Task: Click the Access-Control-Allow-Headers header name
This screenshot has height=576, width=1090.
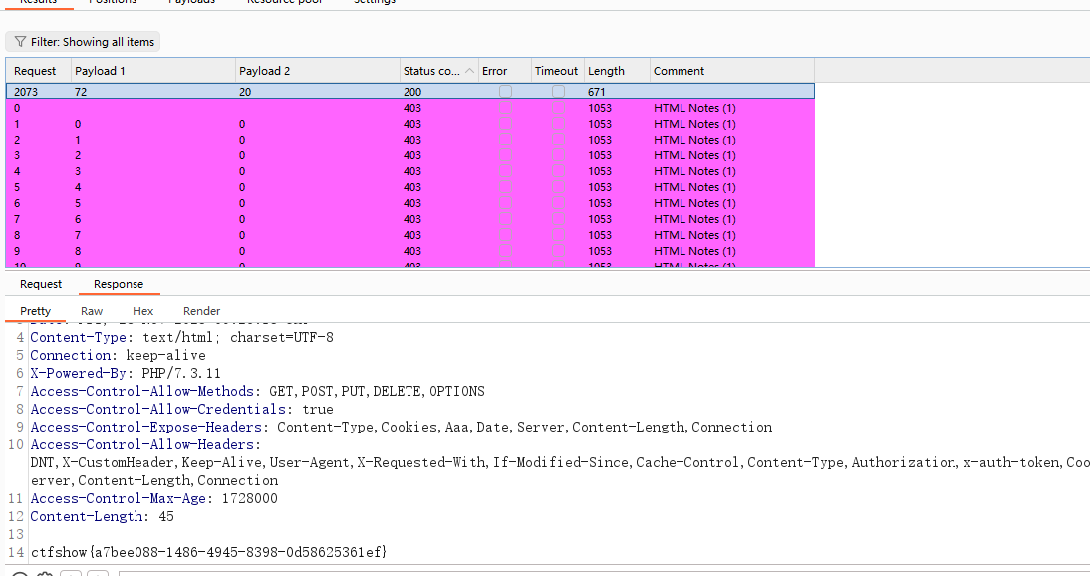Action: pyautogui.click(x=146, y=445)
